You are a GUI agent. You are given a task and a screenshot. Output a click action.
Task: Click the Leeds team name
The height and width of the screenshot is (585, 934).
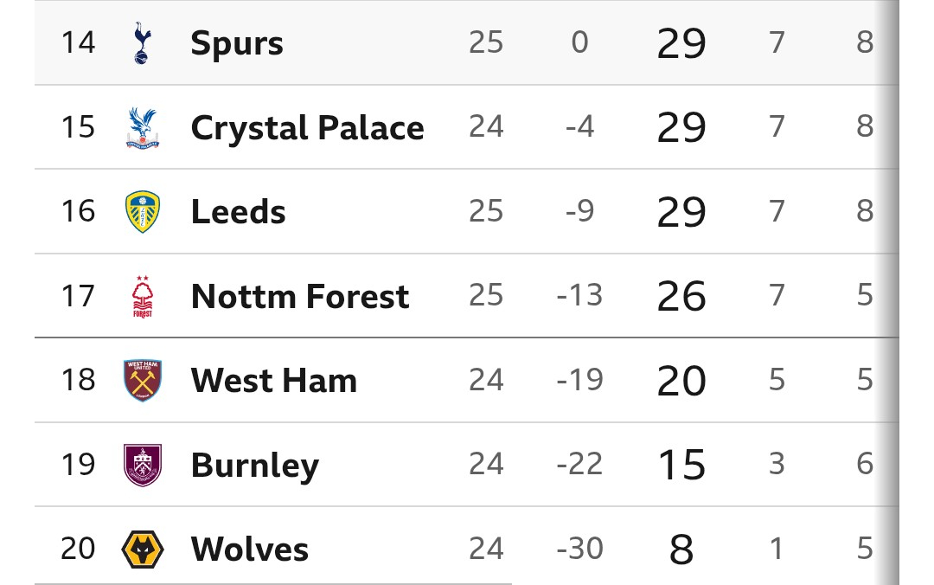[x=238, y=212]
